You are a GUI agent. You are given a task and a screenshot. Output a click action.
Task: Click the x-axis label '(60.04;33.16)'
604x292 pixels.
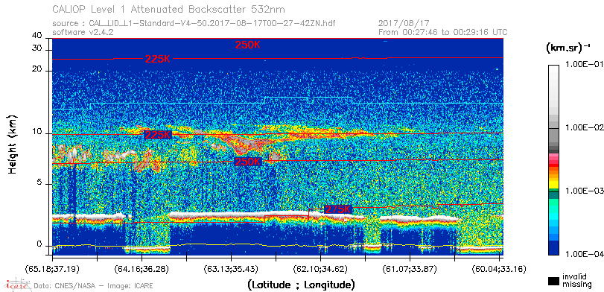(x=499, y=268)
